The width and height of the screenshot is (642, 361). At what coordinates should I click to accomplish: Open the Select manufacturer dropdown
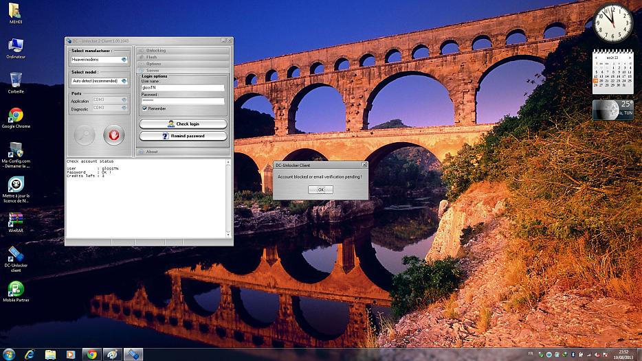coord(100,60)
